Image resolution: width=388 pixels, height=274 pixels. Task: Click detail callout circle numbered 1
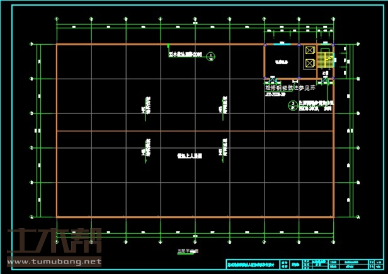coord(210,56)
